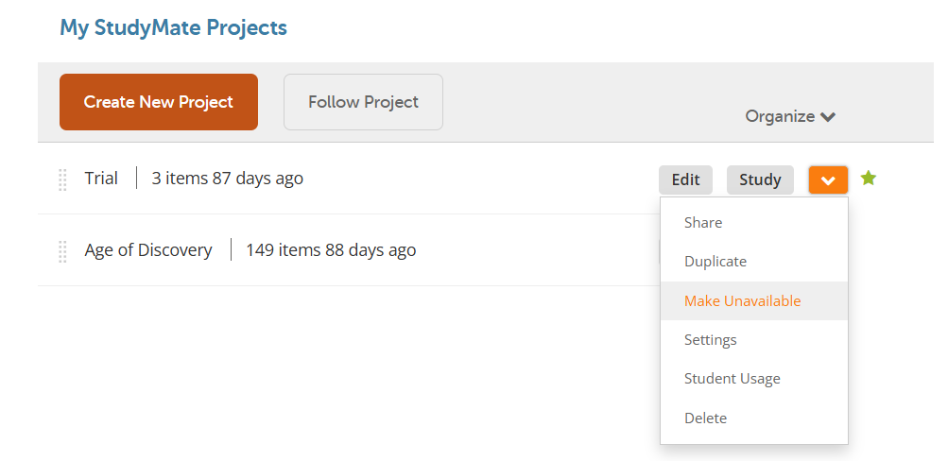Choose Share from the project menu
The image size is (948, 461).
click(x=703, y=223)
